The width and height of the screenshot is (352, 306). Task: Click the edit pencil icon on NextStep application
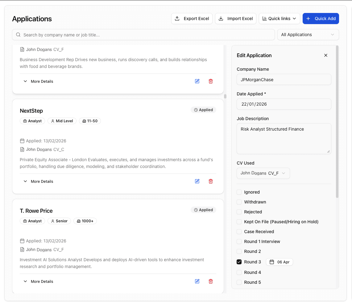point(197,181)
